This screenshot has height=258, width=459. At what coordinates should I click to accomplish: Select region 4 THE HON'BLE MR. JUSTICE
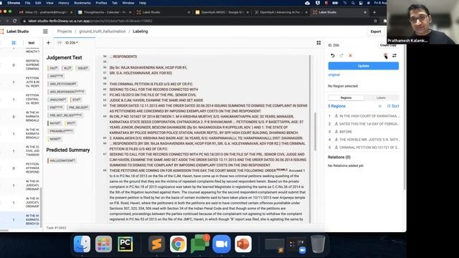[x=364, y=140]
